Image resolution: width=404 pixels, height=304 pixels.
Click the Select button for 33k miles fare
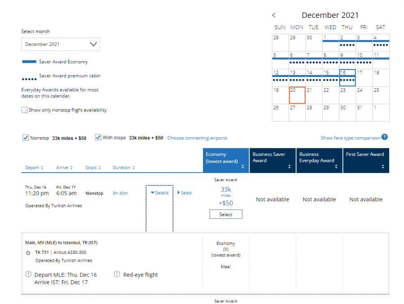(226, 214)
